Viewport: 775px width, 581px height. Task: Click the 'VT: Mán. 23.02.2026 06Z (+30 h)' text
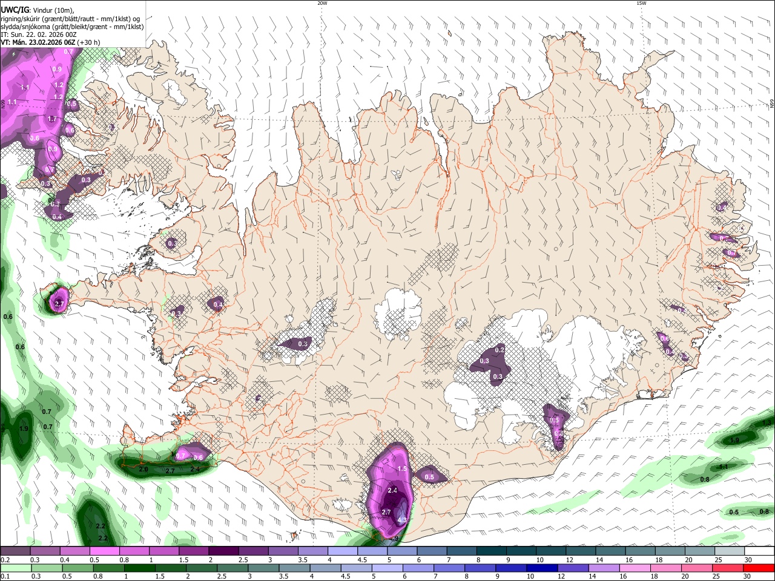50,42
